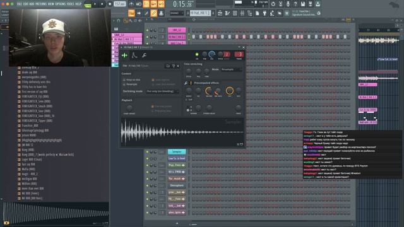
Task: Select the pink SBR_12 channel button
Action: tap(177, 30)
